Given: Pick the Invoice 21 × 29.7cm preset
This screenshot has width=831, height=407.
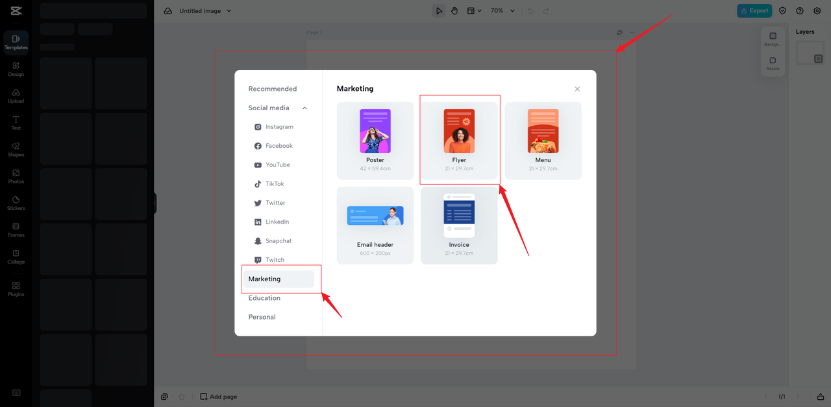Looking at the screenshot, I should [x=459, y=226].
